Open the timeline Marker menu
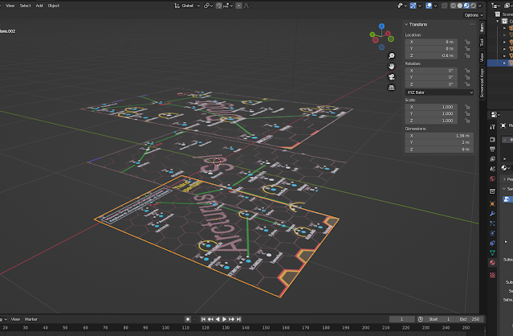The height and width of the screenshot is (336, 513). tap(31, 319)
